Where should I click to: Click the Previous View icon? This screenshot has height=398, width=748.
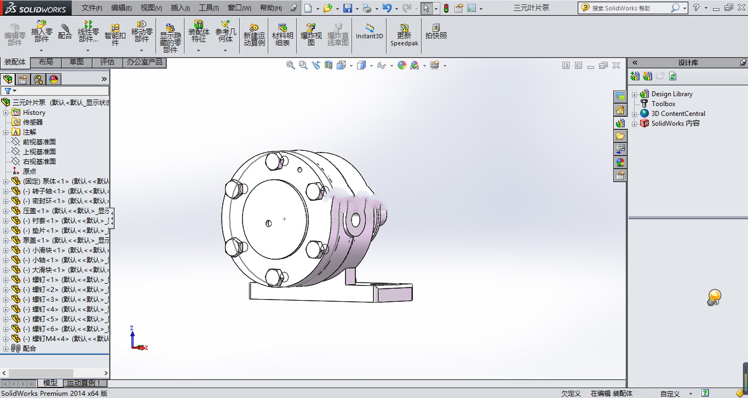pos(316,65)
